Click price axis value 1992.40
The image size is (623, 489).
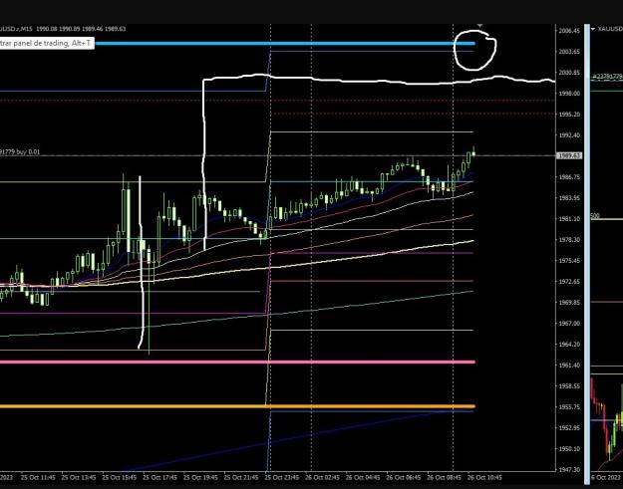click(569, 135)
